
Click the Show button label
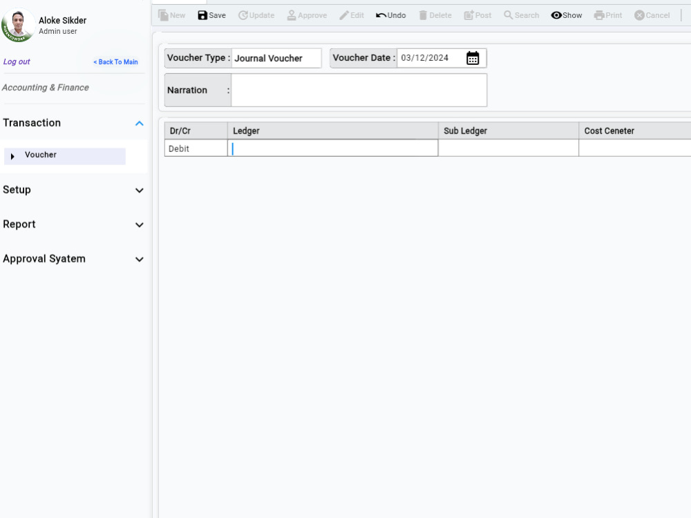572,15
